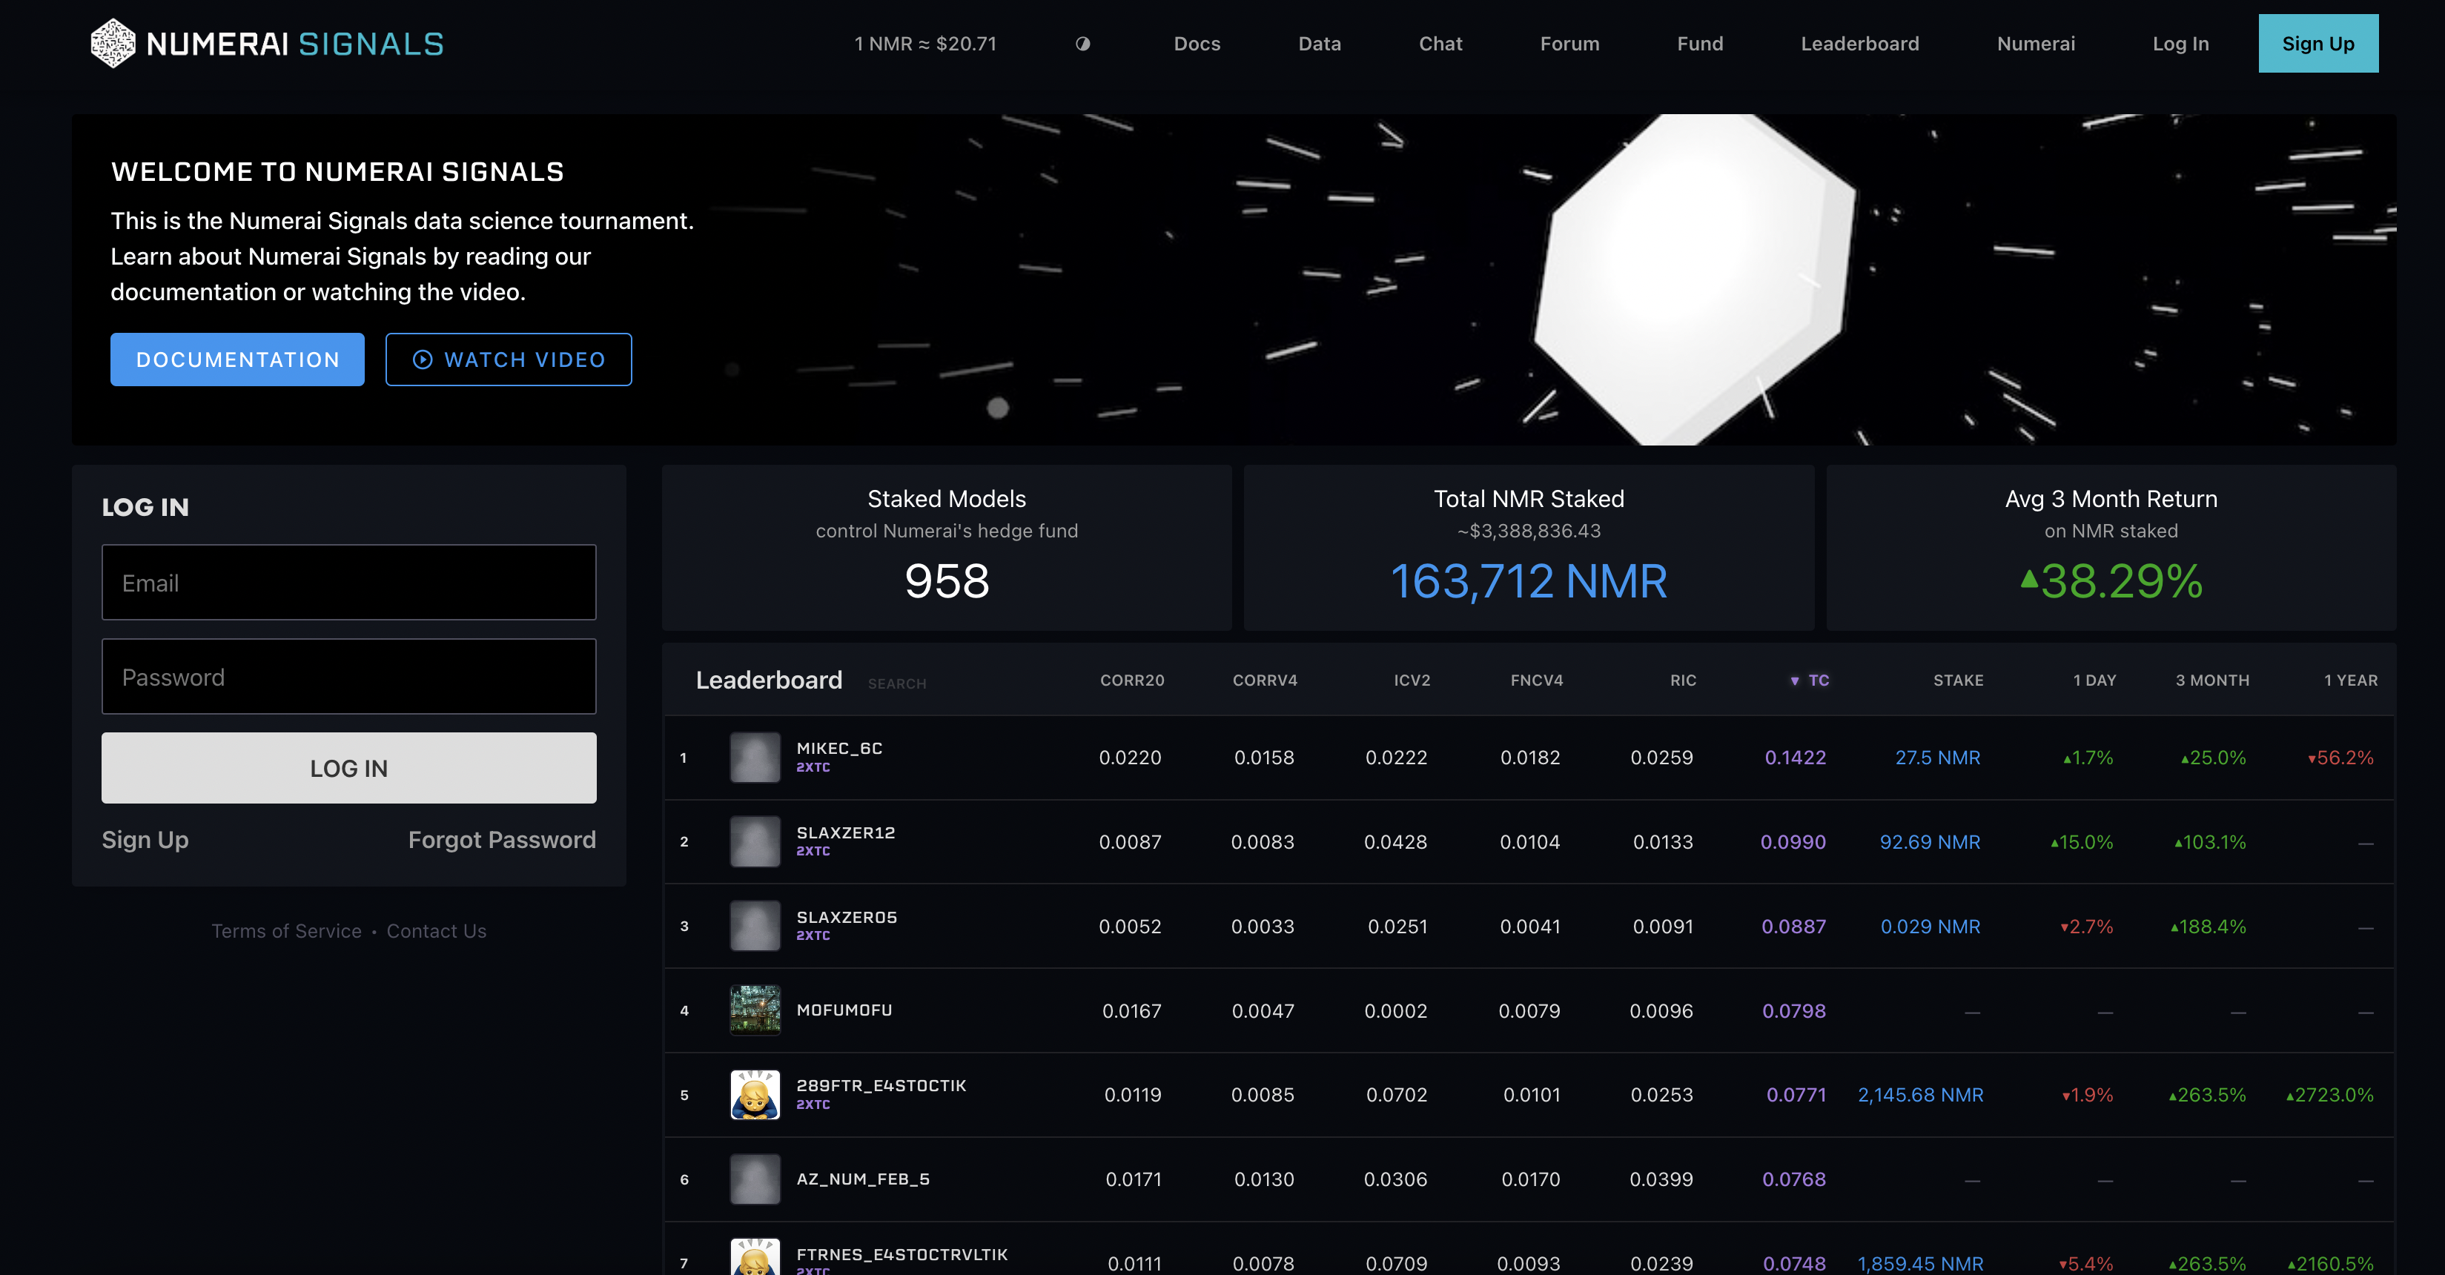Open the Contact Us link
The image size is (2445, 1275).
tap(437, 930)
